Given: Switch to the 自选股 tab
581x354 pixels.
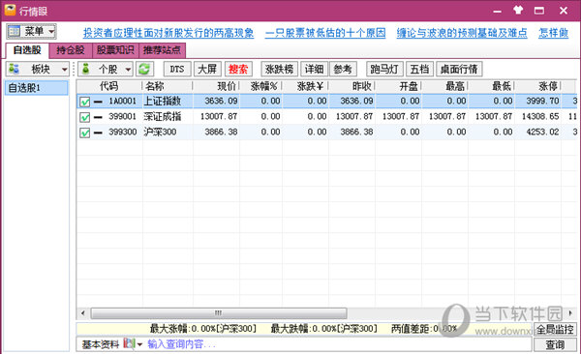Looking at the screenshot, I should (27, 50).
